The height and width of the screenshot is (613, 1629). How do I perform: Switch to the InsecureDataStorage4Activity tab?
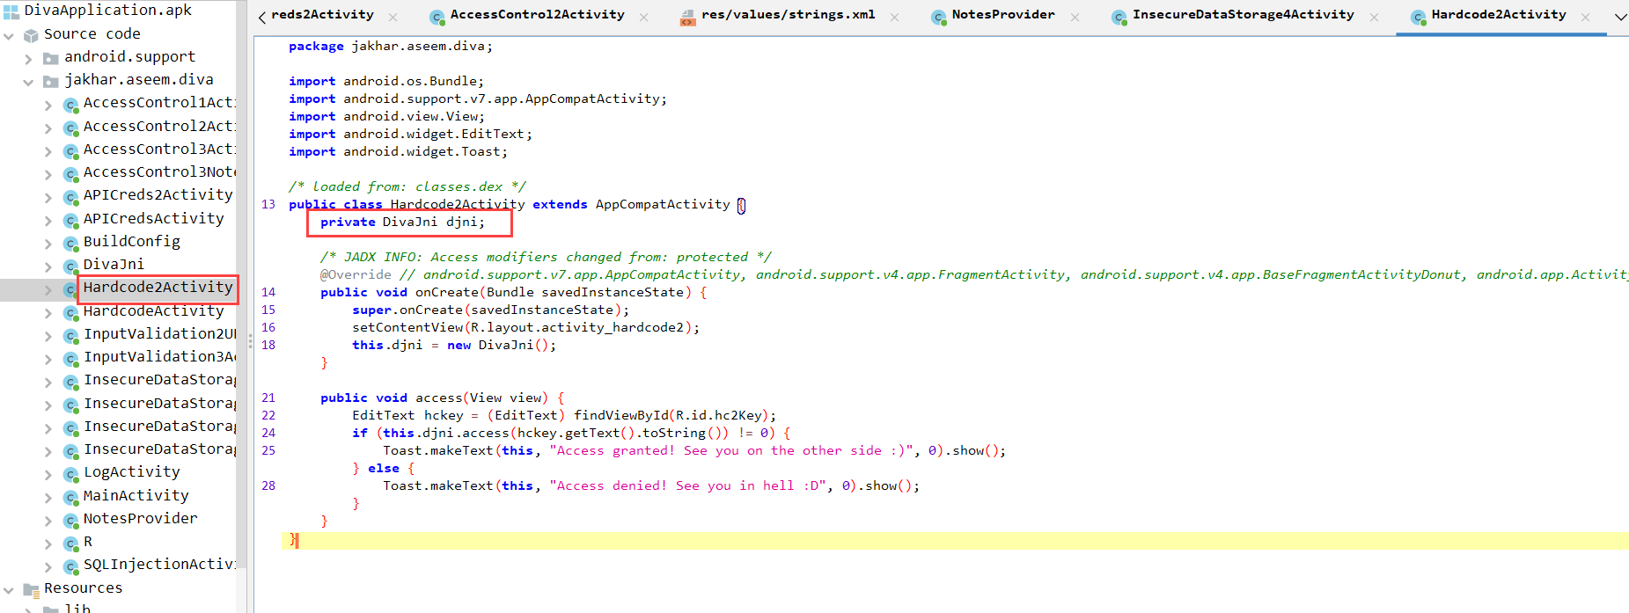[x=1242, y=15]
